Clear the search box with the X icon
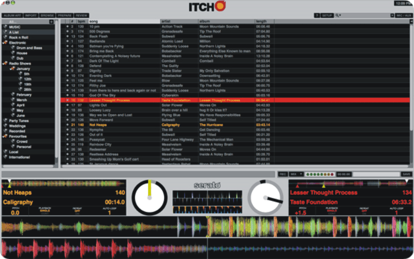Viewport: 414px width, 259px height. click(391, 16)
